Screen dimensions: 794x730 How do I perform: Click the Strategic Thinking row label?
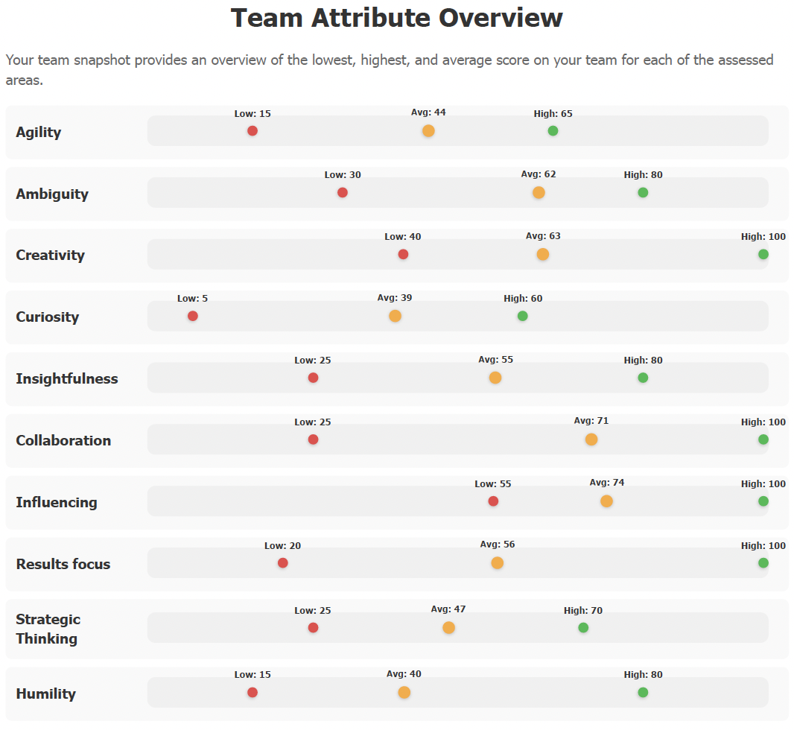click(x=48, y=629)
